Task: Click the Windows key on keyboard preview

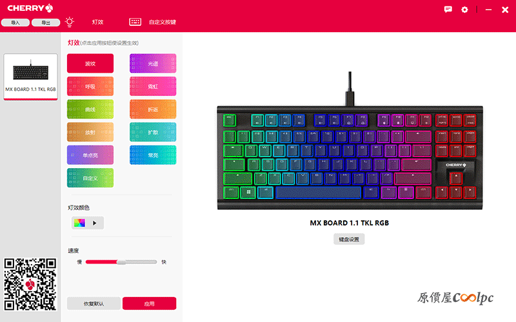Action: point(248,192)
